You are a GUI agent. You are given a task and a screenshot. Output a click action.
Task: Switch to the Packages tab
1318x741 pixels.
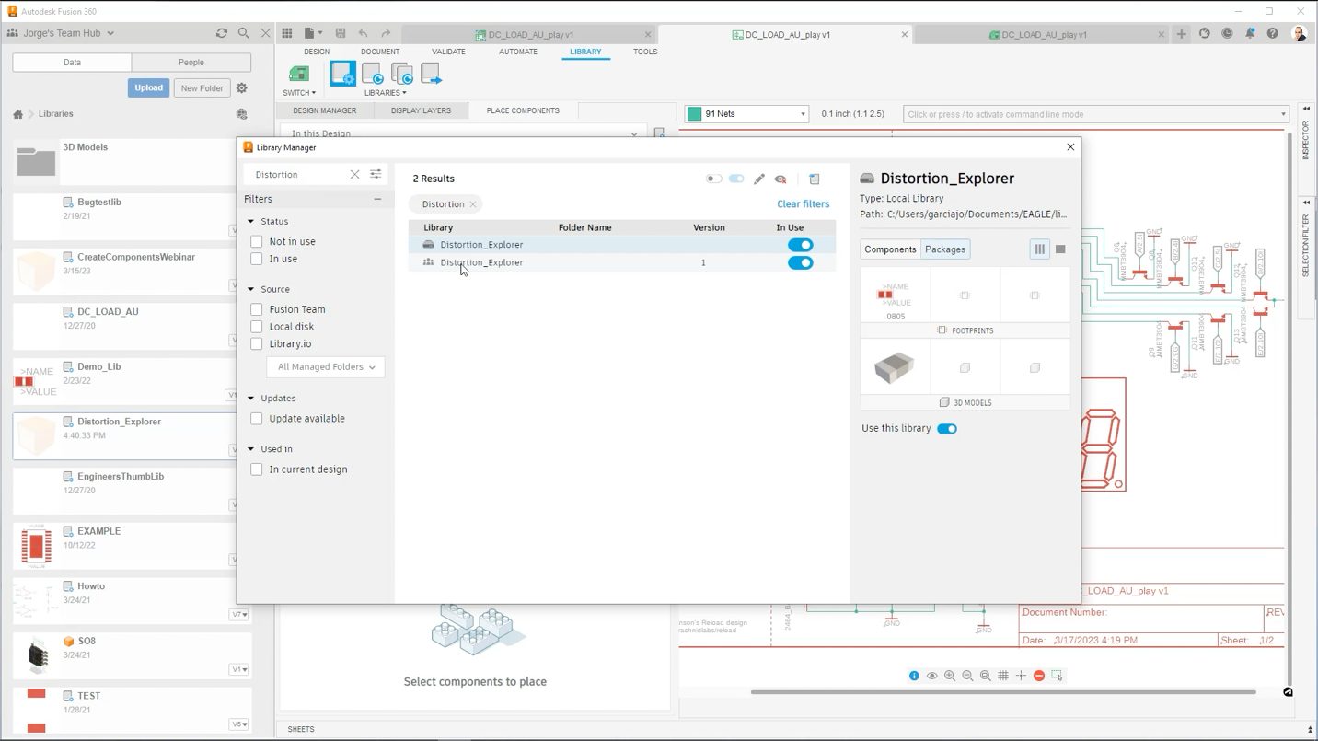click(x=944, y=249)
